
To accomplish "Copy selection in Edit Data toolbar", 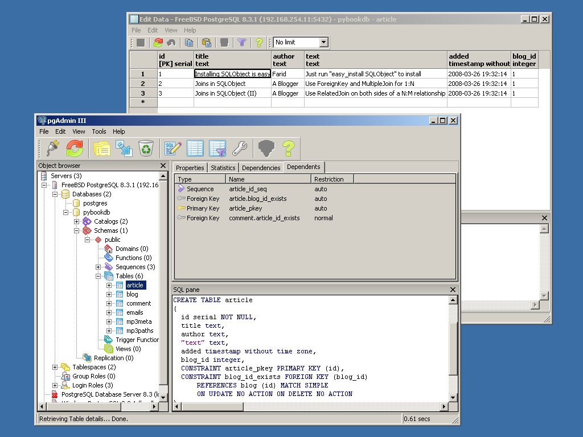I will tap(189, 43).
